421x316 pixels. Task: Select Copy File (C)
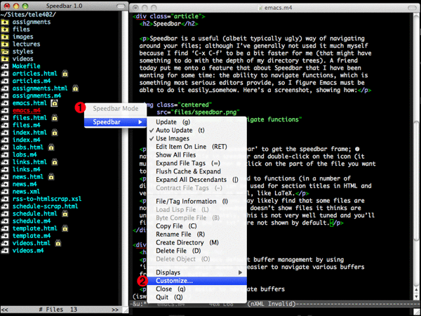tap(196, 226)
